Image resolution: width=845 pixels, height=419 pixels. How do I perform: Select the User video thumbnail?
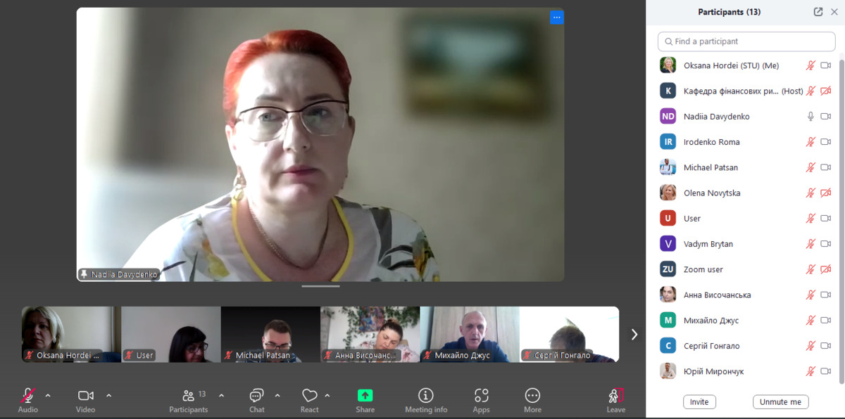171,335
